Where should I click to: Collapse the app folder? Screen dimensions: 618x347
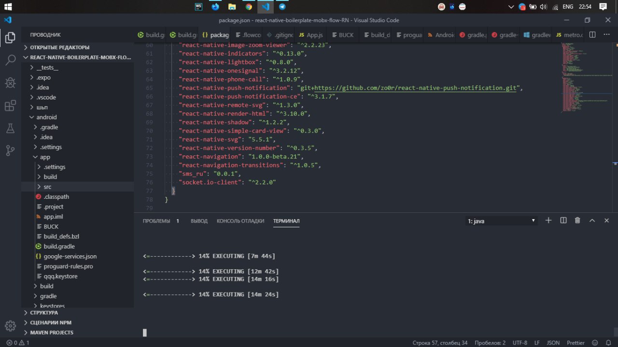77,157
